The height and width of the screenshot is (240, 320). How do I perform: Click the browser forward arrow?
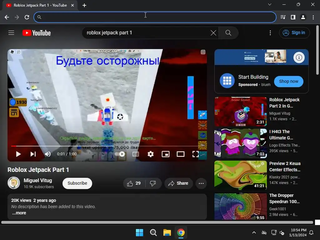pos(17,17)
